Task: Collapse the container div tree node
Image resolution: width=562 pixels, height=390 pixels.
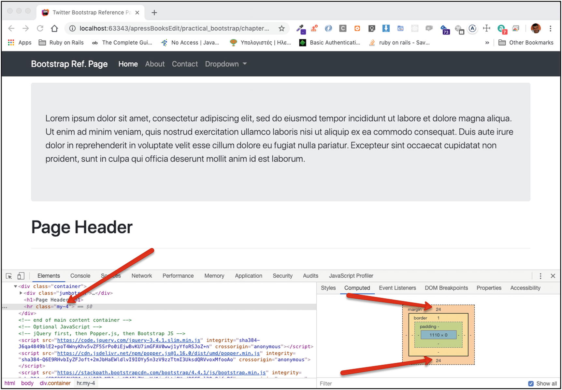Action: (x=15, y=286)
